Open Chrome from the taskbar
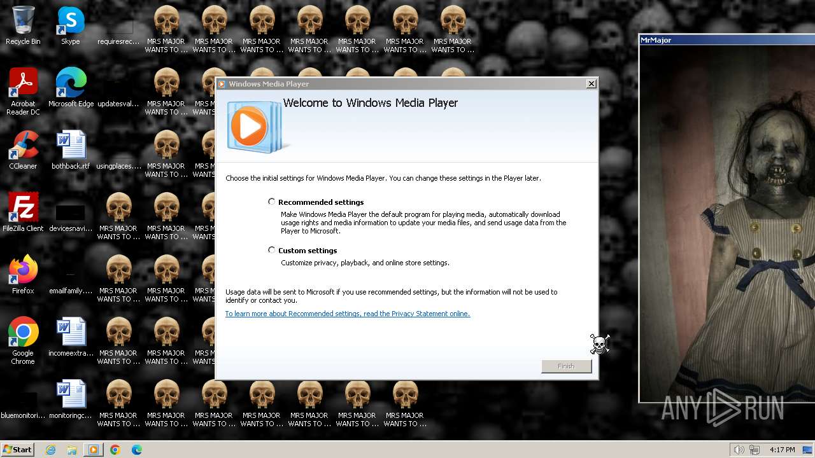Viewport: 815px width, 458px height. pyautogui.click(x=115, y=450)
